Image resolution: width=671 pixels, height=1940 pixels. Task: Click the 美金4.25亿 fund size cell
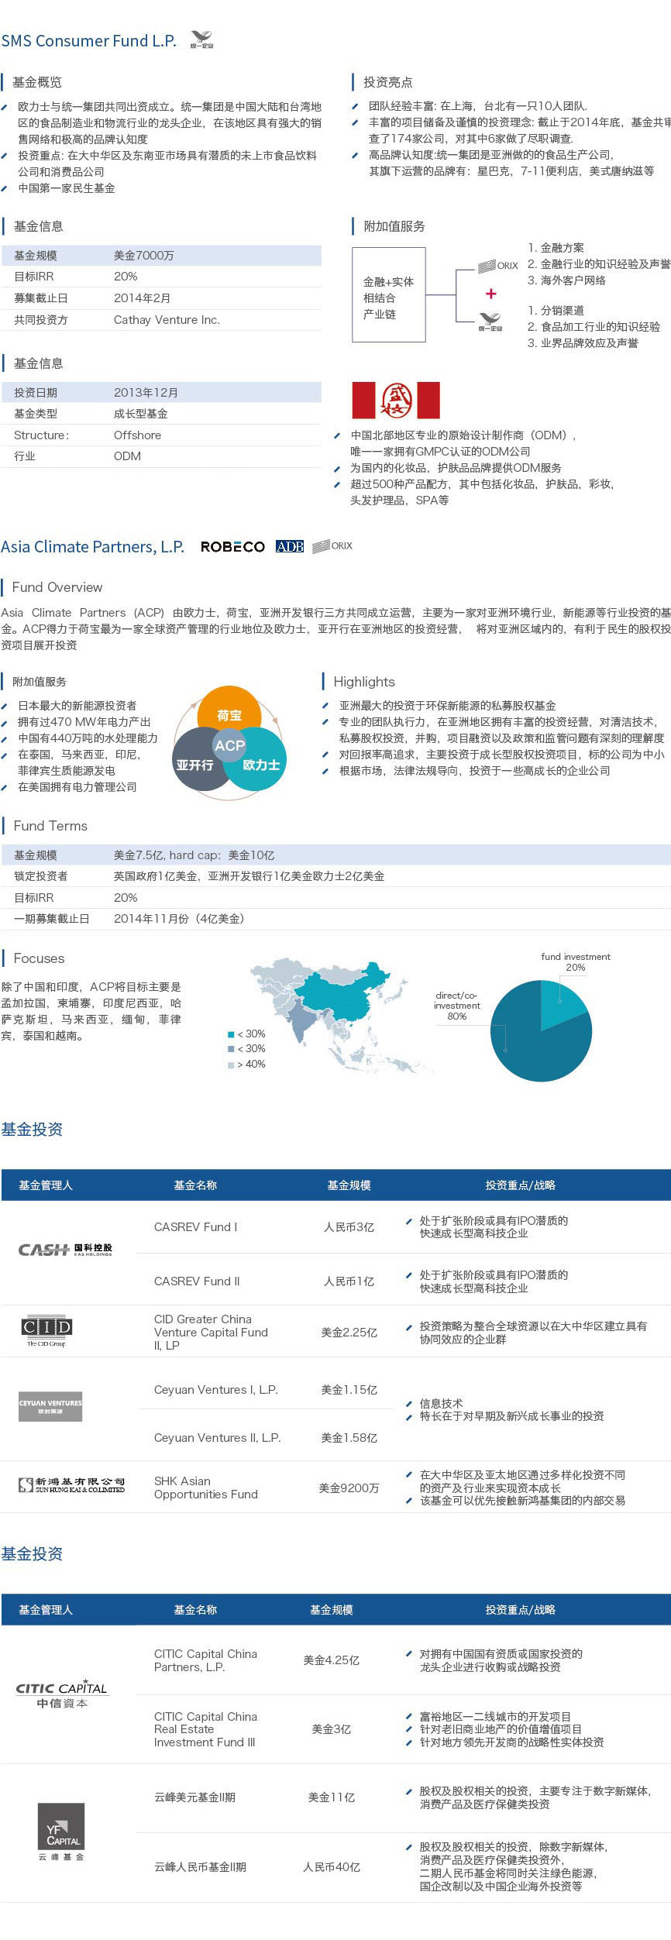[331, 1660]
